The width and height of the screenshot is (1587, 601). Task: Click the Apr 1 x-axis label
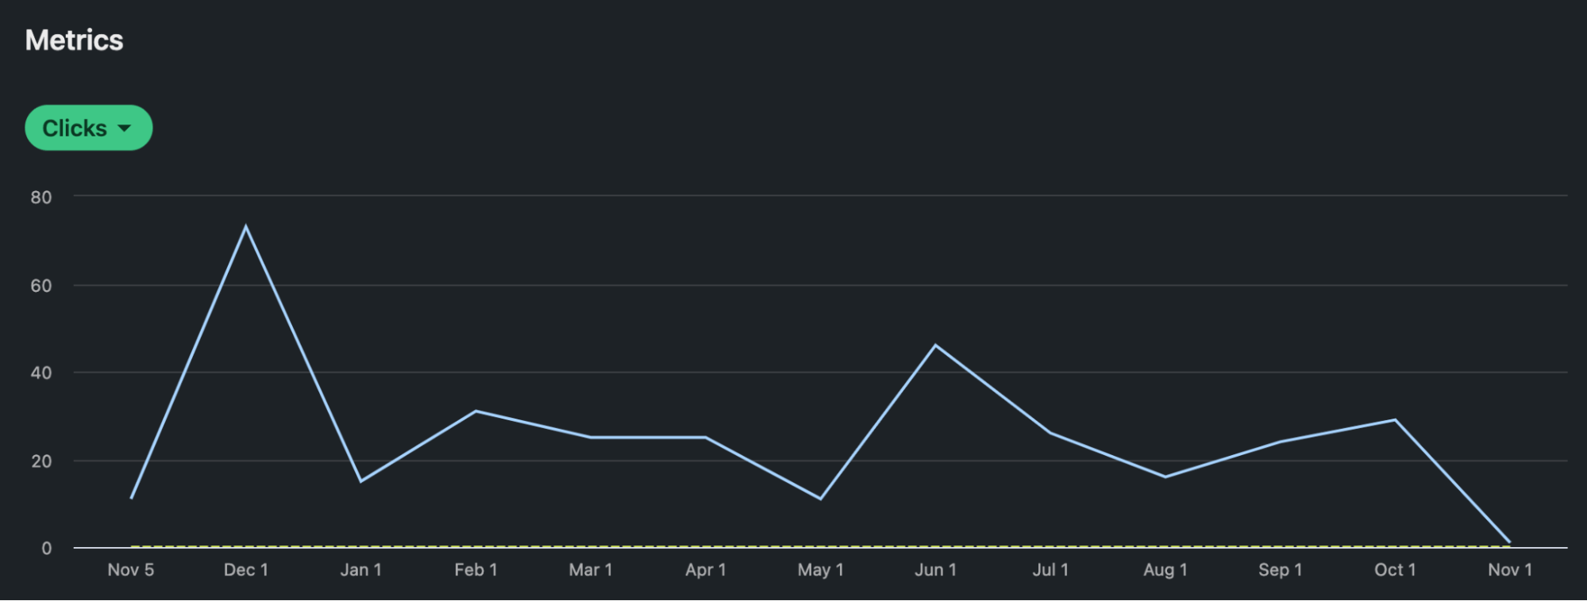click(706, 570)
